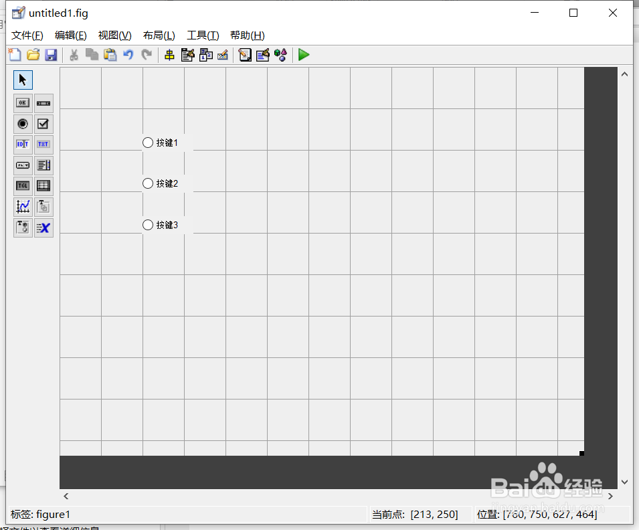Choose the Table component

[43, 186]
